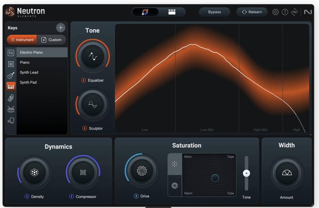Viewport: 319px width, 208px height.
Task: Click the Bypass button
Action: point(215,12)
